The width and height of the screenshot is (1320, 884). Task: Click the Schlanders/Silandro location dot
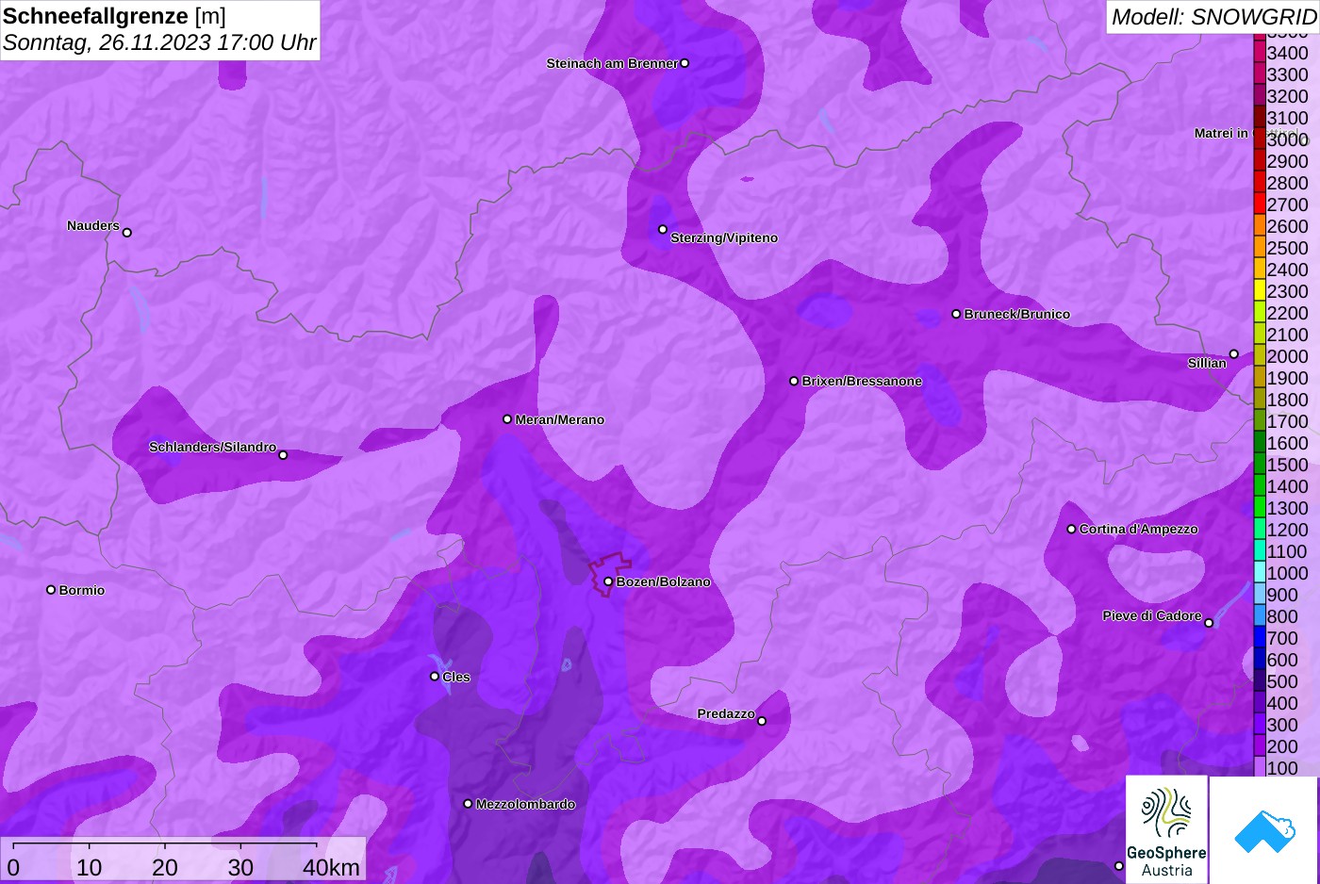pyautogui.click(x=283, y=455)
